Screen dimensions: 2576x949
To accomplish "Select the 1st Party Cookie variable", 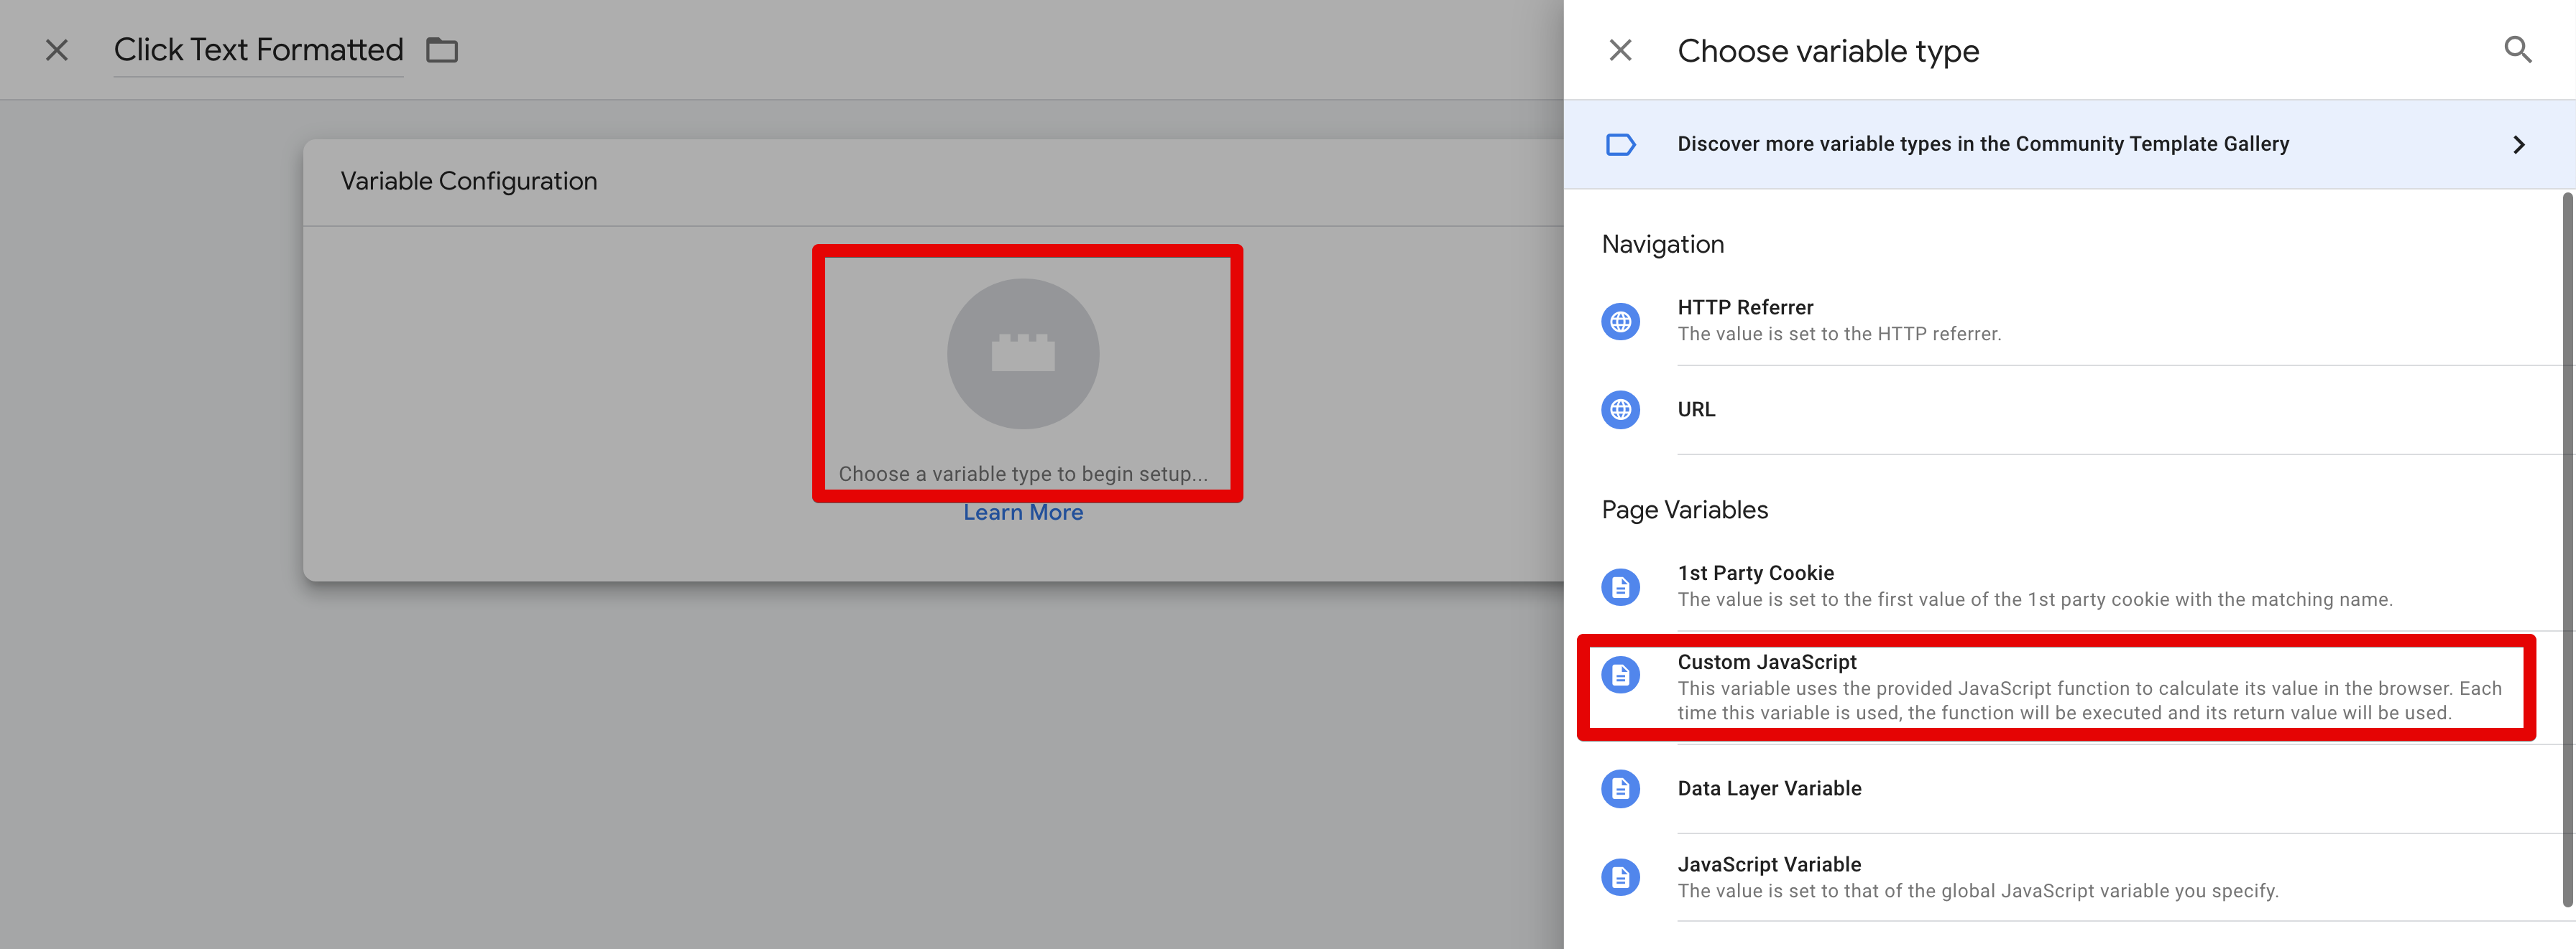I will (x=2069, y=586).
